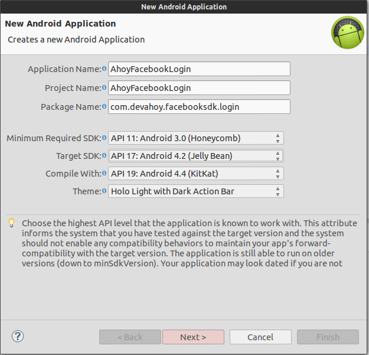Cancel the New Android Application wizard

point(260,337)
